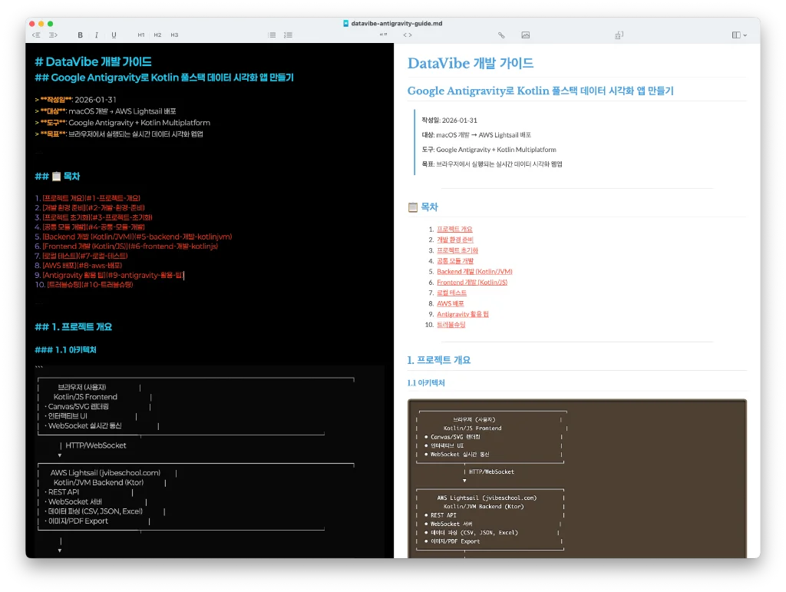
Task: Insert an image with the picture icon
Action: click(525, 35)
